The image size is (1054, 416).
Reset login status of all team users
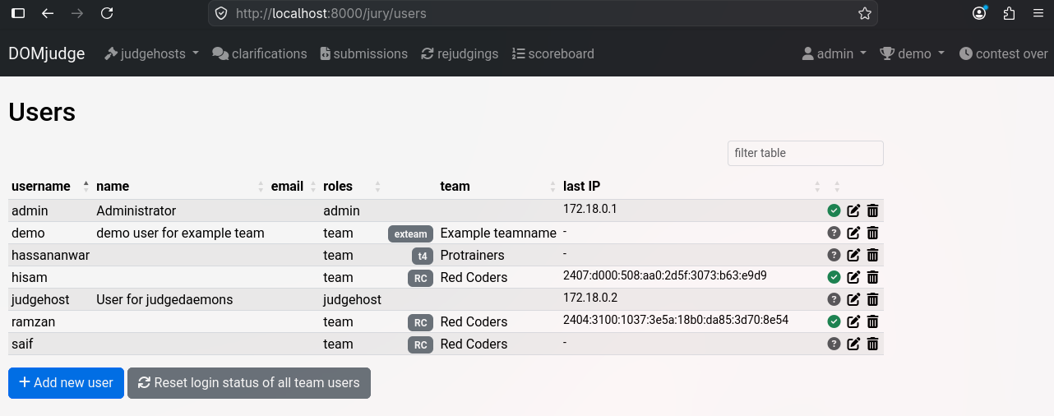(x=249, y=382)
